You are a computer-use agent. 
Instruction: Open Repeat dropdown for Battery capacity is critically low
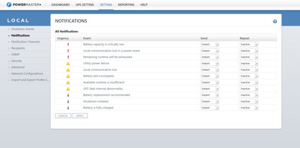[x=249, y=44]
